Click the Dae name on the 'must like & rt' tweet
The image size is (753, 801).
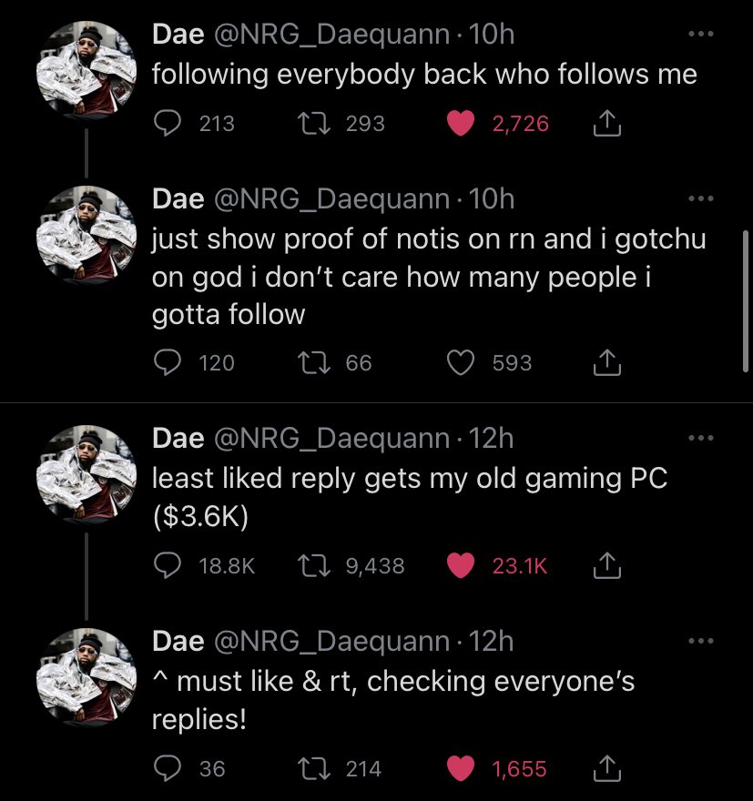pos(178,642)
